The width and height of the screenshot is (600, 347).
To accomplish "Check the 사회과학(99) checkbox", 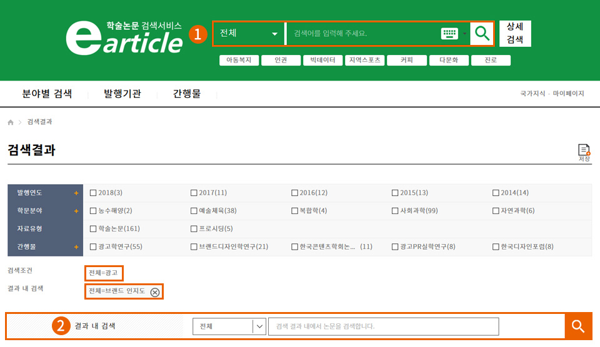I will [x=395, y=211].
